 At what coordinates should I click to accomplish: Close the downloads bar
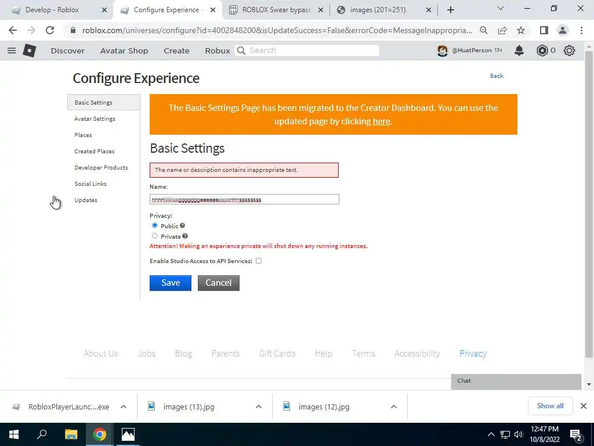(584, 406)
